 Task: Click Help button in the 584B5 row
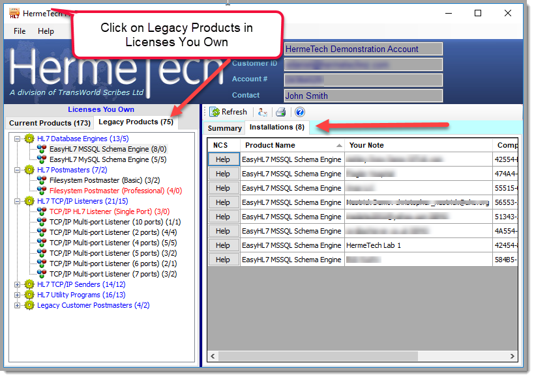click(224, 260)
